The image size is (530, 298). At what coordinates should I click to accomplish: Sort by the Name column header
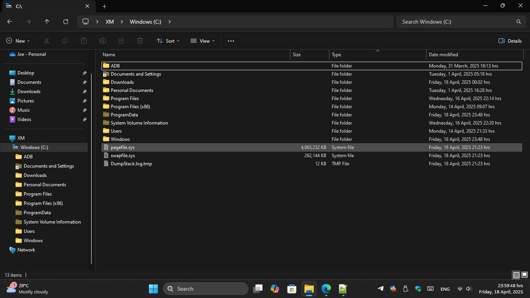click(195, 55)
